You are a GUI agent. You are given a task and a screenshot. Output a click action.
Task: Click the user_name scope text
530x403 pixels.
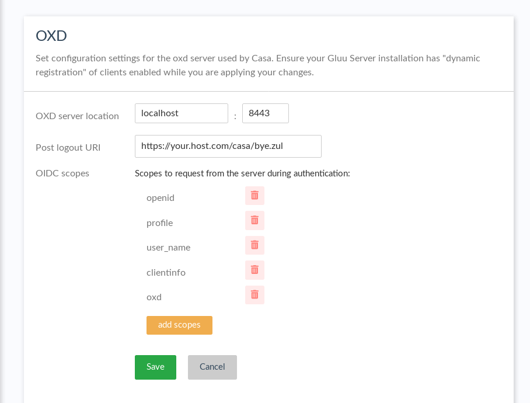168,248
